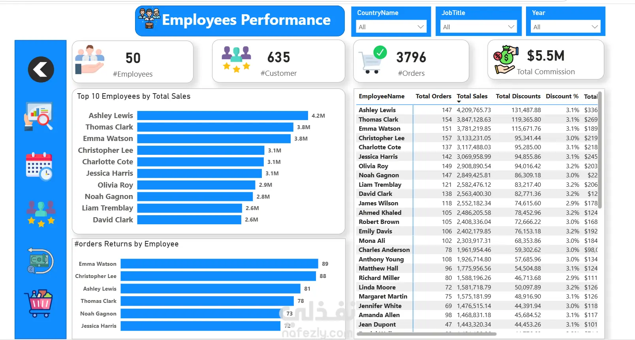Select Charles Anderson name in table

tap(384, 250)
